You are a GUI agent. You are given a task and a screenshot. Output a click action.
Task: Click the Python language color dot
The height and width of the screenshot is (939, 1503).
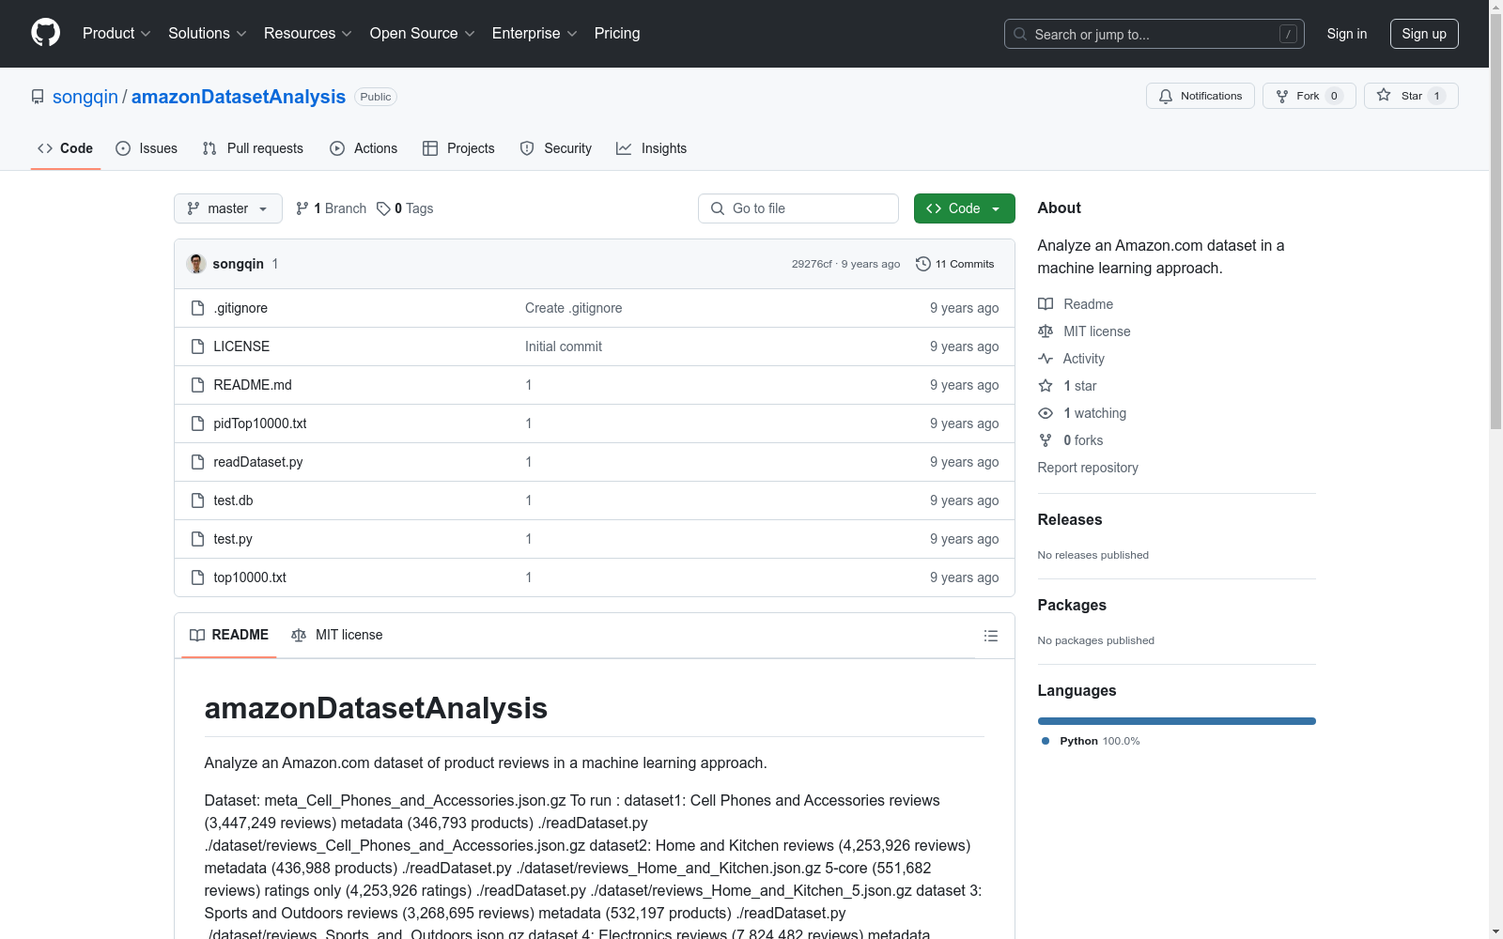tap(1046, 741)
